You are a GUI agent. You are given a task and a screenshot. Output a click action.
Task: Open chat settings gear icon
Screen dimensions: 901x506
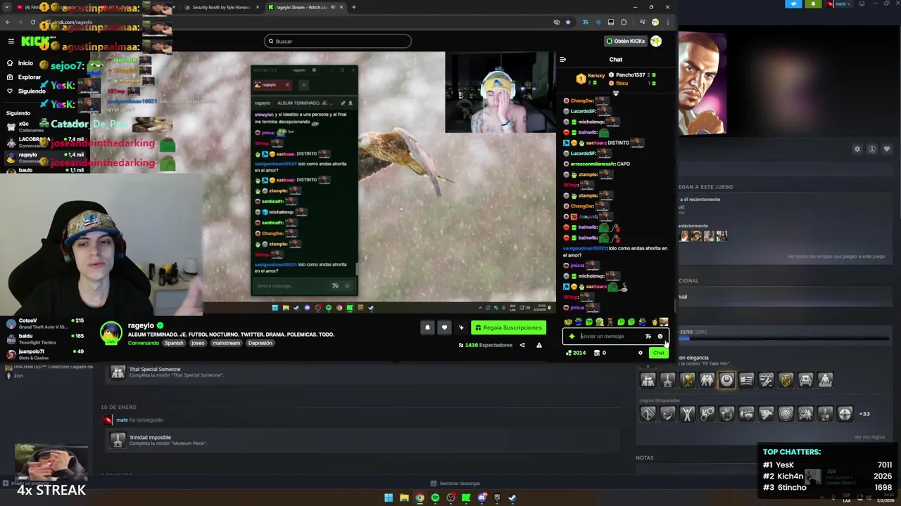click(x=641, y=353)
